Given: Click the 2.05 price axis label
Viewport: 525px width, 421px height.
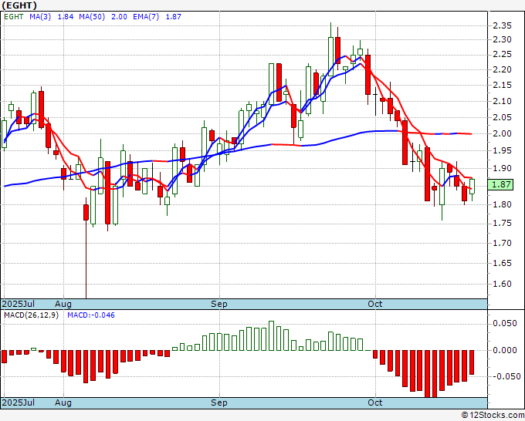Looking at the screenshot, I should [502, 117].
